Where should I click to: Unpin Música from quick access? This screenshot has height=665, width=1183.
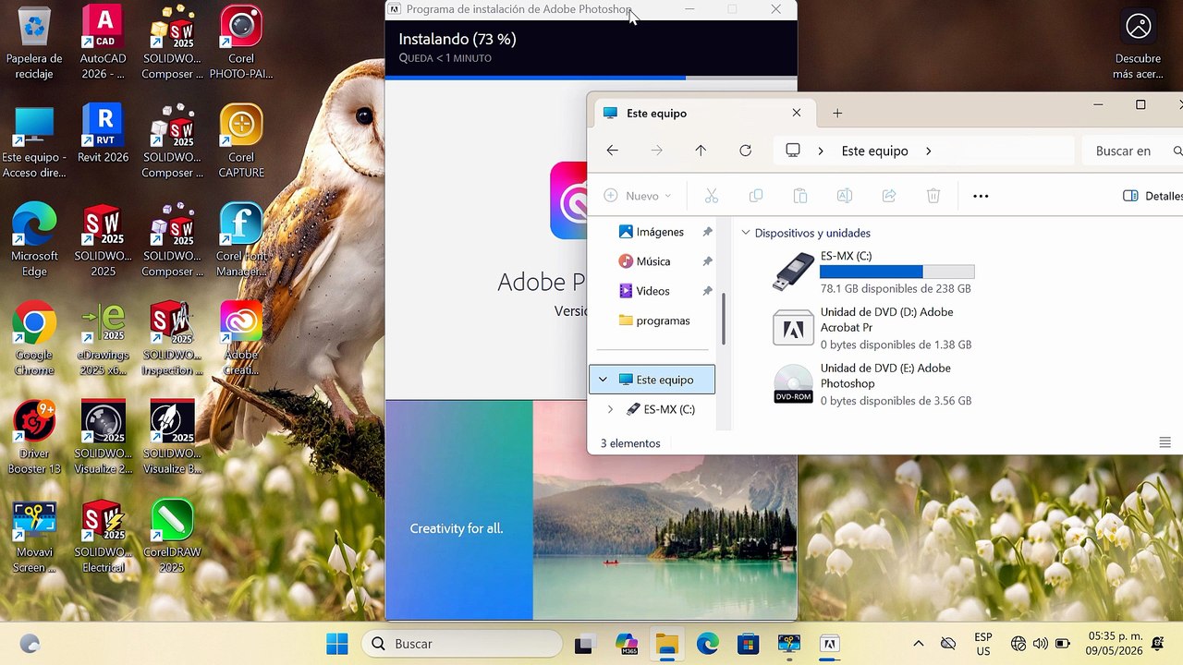(x=707, y=261)
